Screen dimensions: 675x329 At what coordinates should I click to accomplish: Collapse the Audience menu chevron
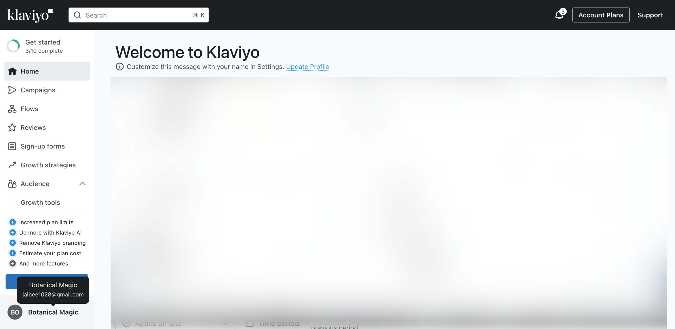(83, 184)
